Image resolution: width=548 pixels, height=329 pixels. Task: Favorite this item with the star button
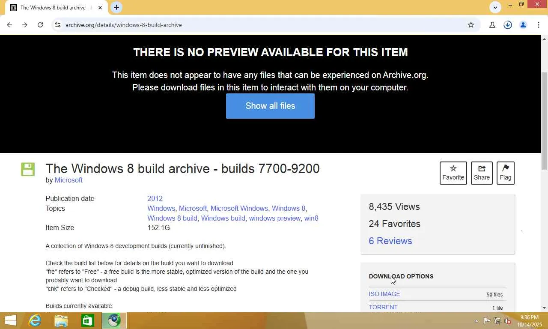[x=453, y=173]
